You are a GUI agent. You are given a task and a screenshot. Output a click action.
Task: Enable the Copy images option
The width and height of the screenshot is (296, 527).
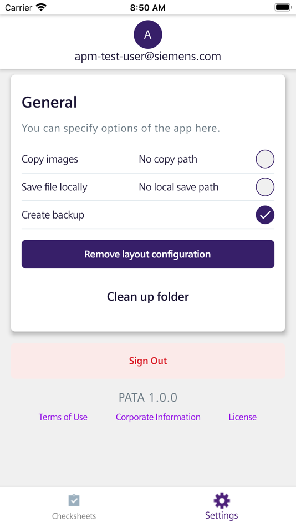tap(265, 159)
